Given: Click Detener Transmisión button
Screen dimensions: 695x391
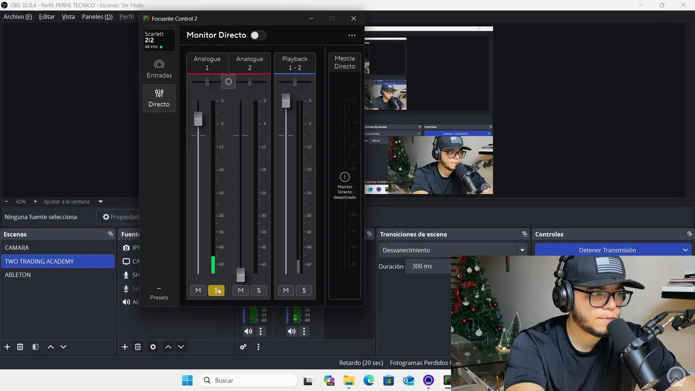Looking at the screenshot, I should 607,250.
